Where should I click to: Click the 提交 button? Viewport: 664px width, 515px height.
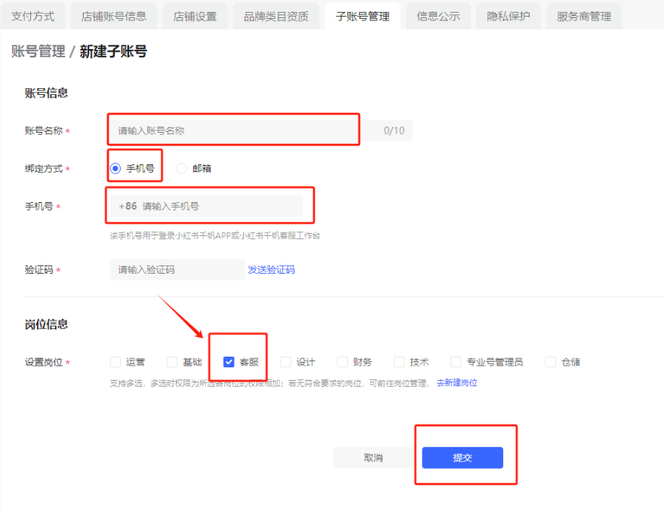[462, 458]
